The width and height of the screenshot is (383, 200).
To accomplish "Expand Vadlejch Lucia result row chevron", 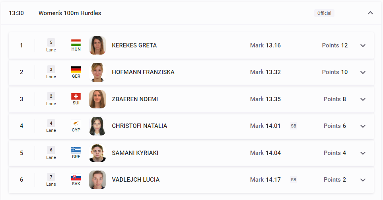I will (x=363, y=180).
